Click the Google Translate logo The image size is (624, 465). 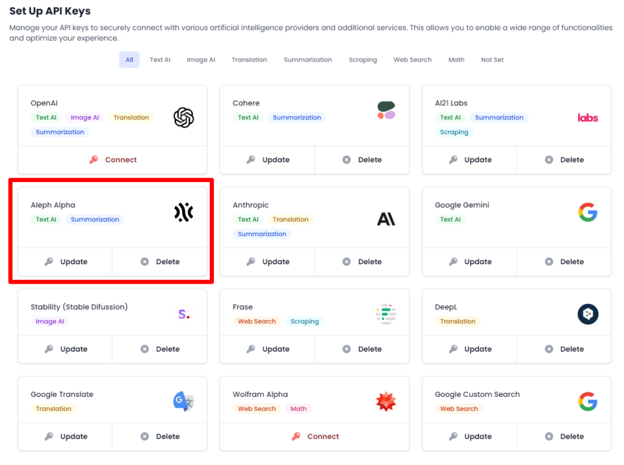click(x=183, y=402)
